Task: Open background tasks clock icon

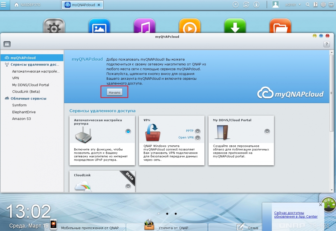Action: click(x=236, y=5)
